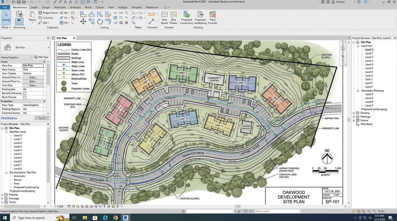This screenshot has height=221, width=397.
Task: Select the Atasig cursor tool in ribbon
Action: coord(6,18)
